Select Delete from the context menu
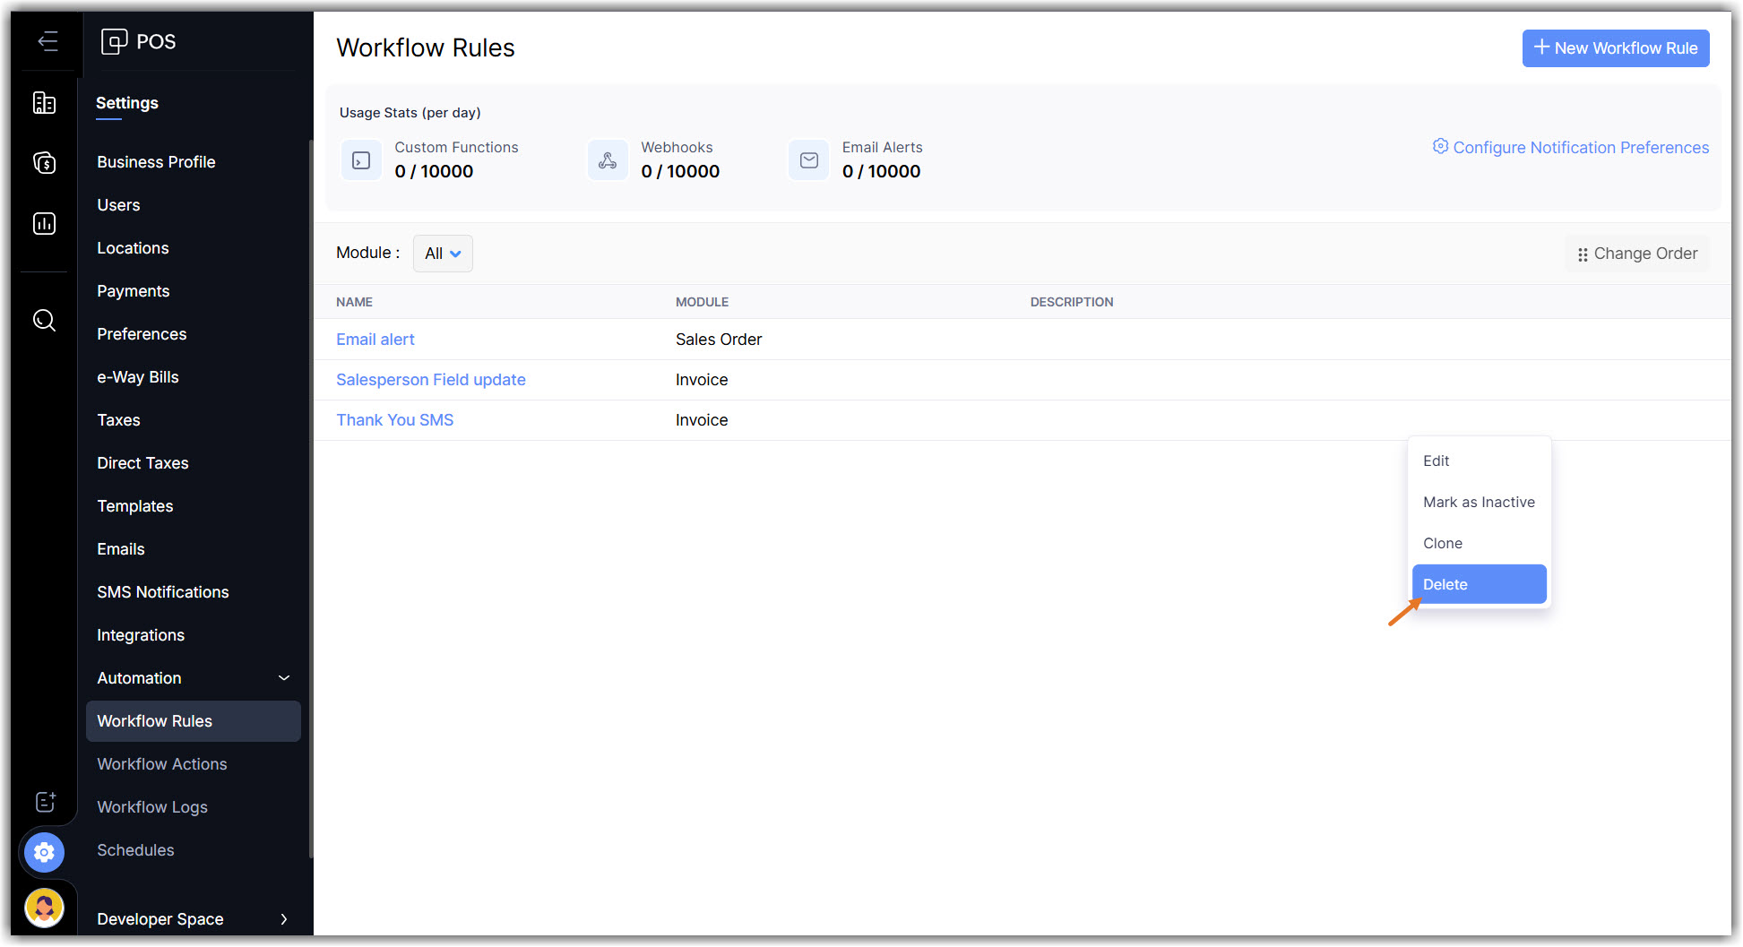Image resolution: width=1743 pixels, height=947 pixels. pyautogui.click(x=1479, y=584)
